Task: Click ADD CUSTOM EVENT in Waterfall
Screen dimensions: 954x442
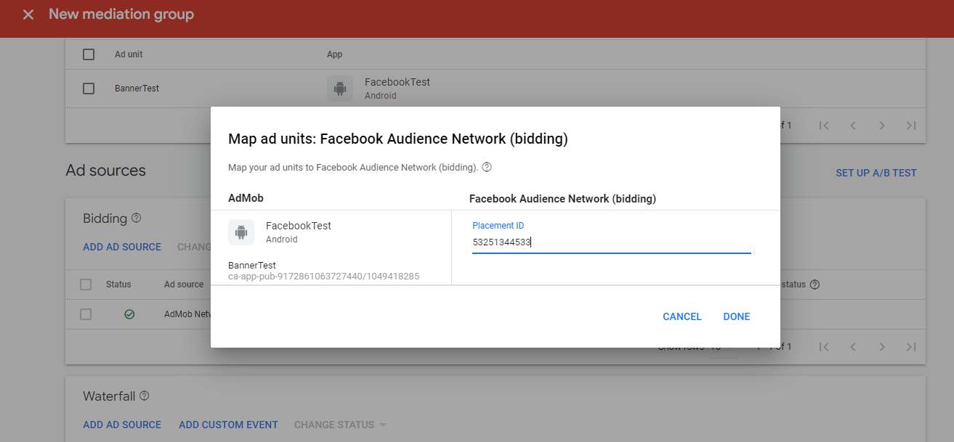Action: point(228,425)
